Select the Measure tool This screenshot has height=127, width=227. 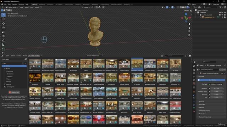point(3,45)
